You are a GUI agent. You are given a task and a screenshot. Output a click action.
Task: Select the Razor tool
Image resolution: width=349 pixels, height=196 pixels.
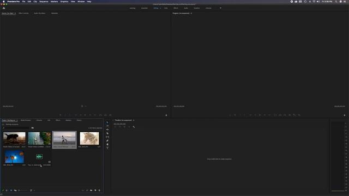coord(107,133)
